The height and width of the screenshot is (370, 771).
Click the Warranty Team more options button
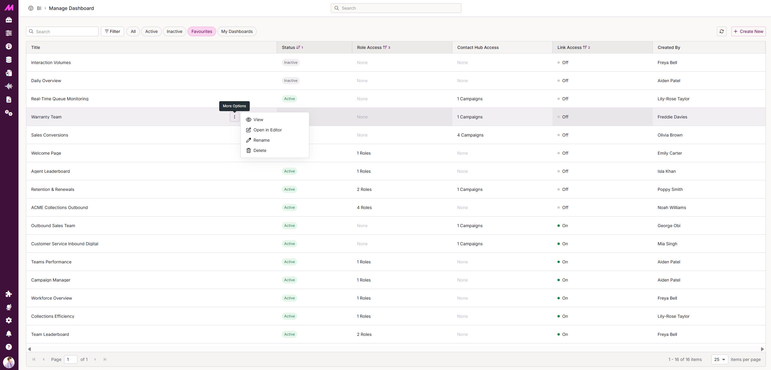[234, 117]
